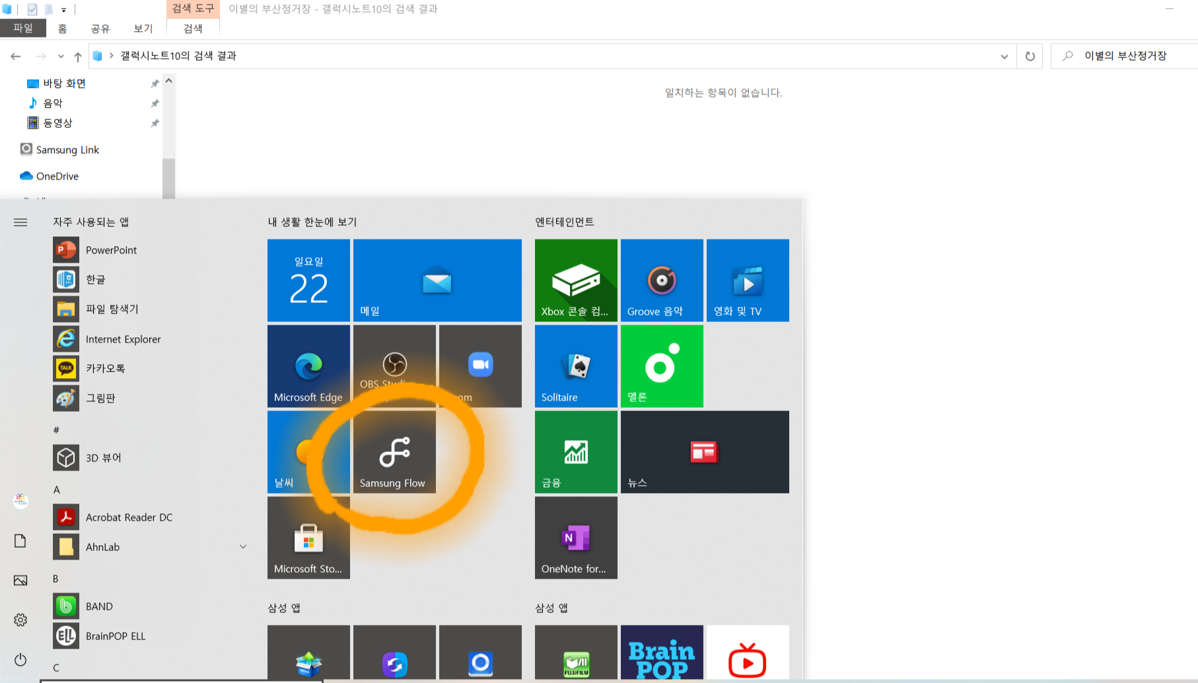Launch BrainPOP ELL from the app list

[151, 636]
